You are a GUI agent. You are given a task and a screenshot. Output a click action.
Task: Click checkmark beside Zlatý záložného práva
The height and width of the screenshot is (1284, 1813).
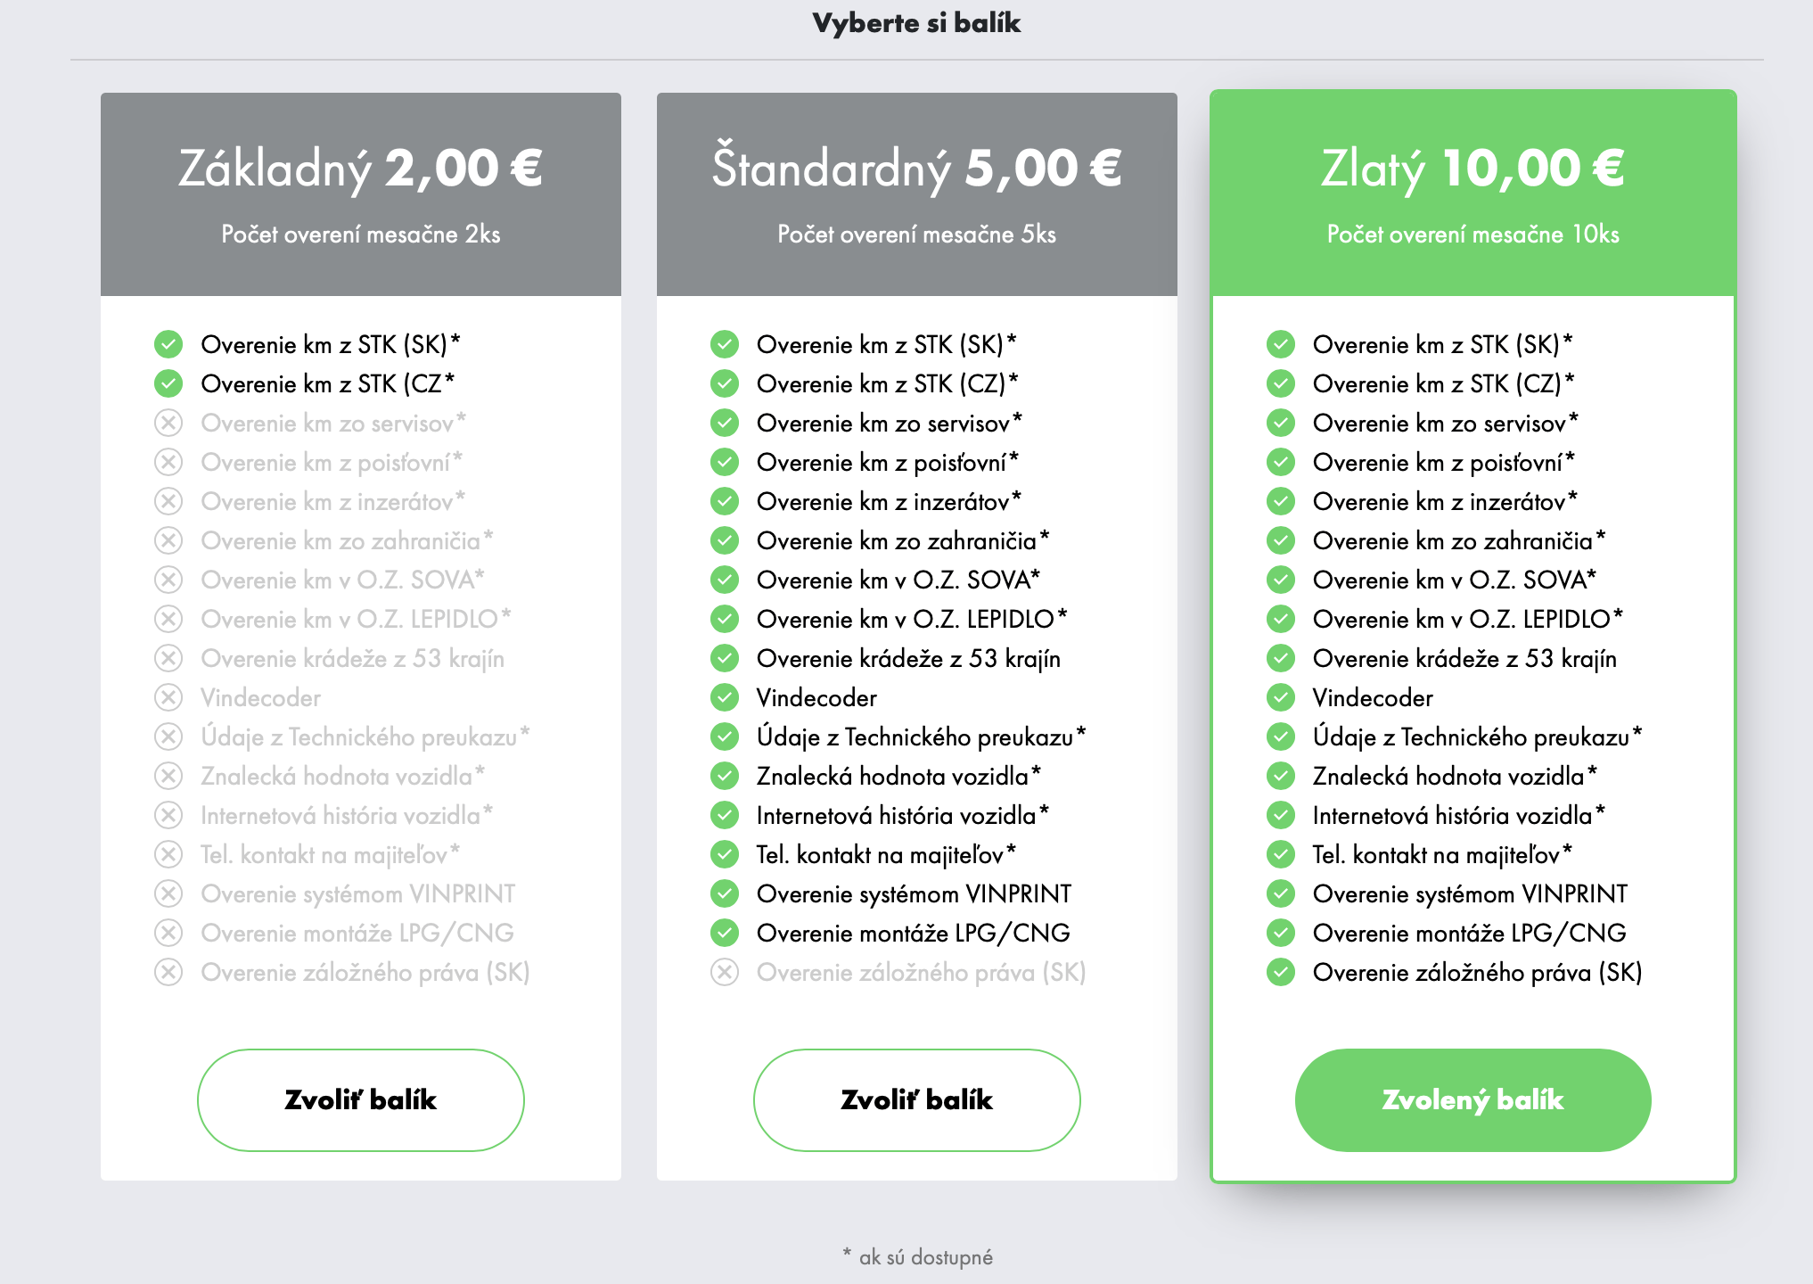tap(1281, 972)
